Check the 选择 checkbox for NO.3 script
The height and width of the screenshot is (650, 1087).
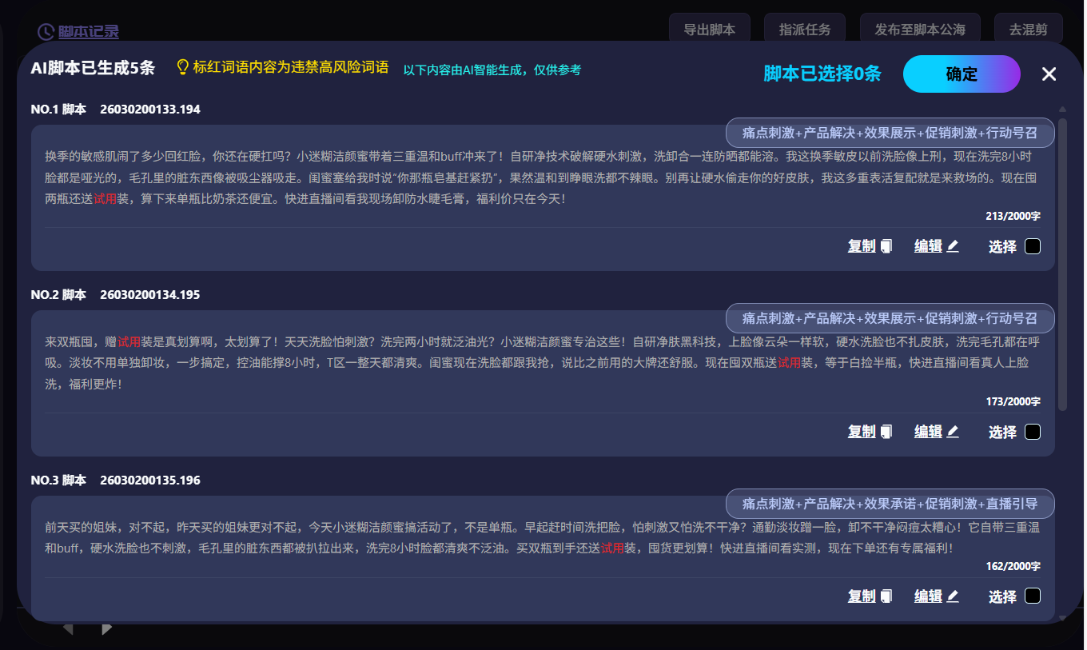(1033, 596)
